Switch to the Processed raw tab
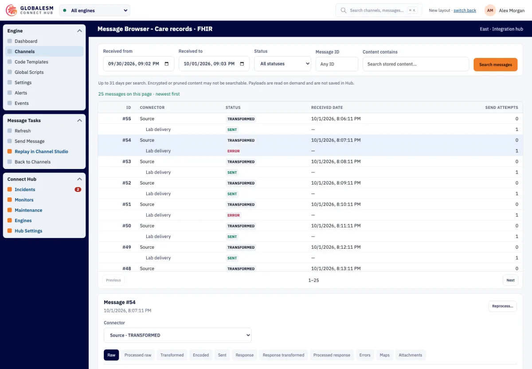Screen dimensions: 532x369 click(x=138, y=355)
